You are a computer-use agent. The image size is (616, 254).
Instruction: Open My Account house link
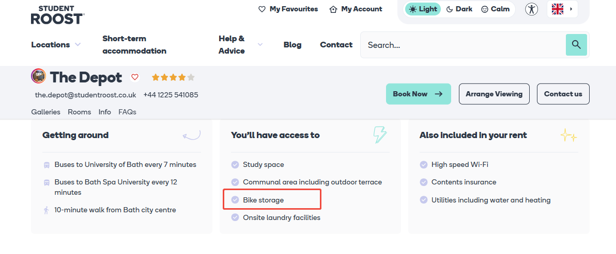coord(356,9)
